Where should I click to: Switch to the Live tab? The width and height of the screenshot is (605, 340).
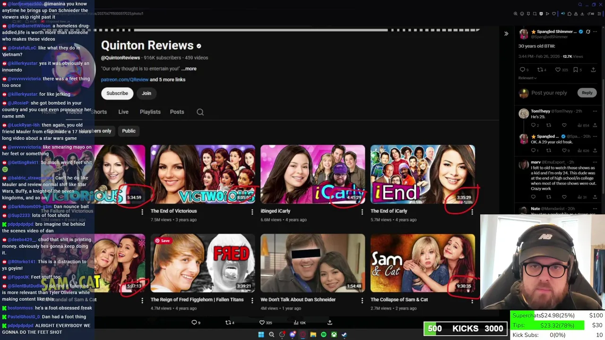point(123,112)
